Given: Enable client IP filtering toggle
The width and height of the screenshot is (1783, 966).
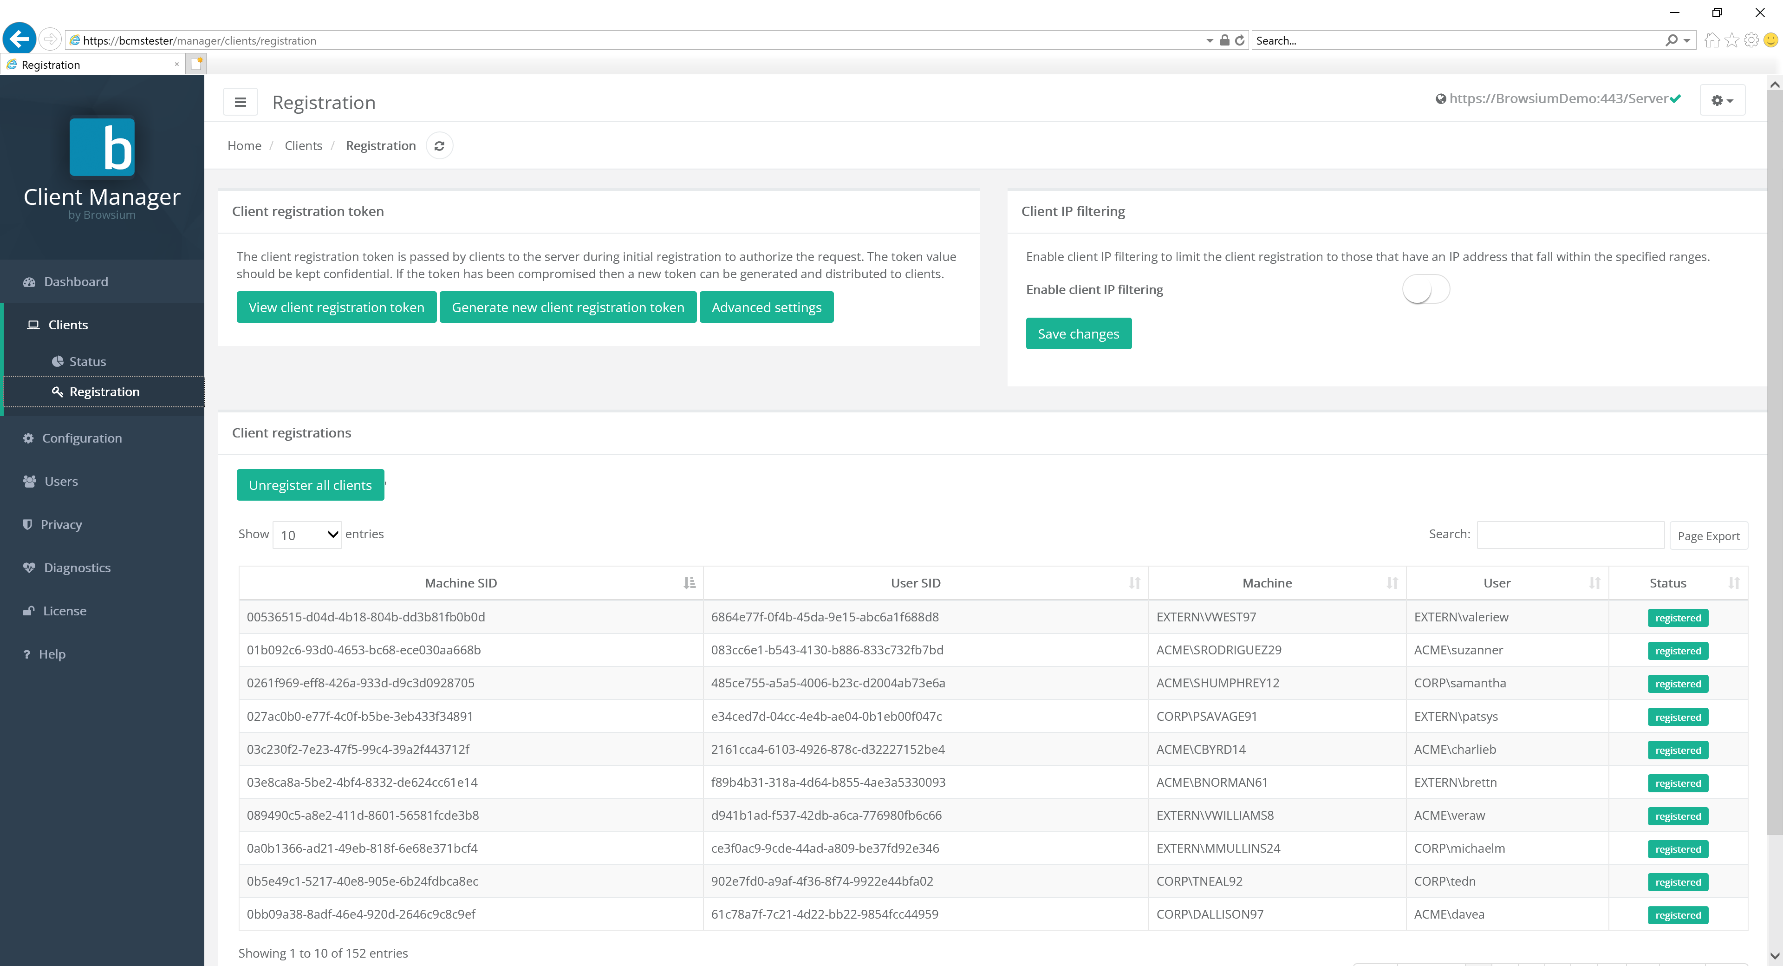Looking at the screenshot, I should pos(1426,289).
